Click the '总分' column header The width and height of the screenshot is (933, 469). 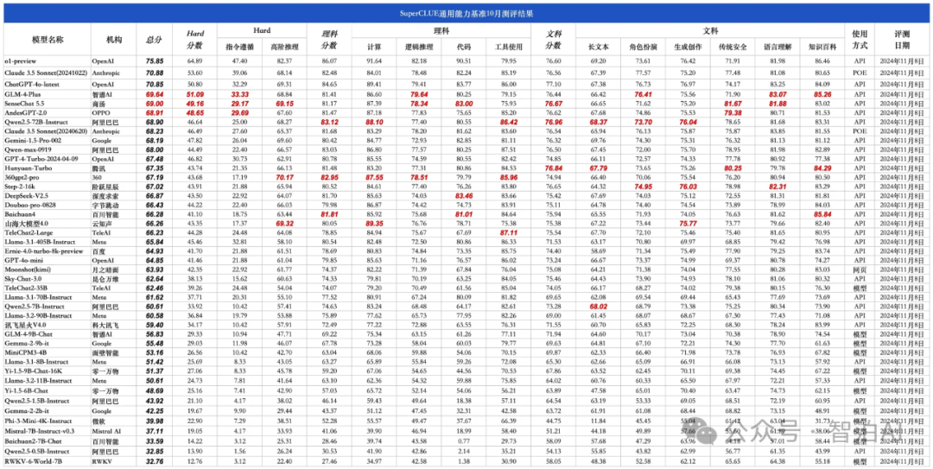[x=154, y=39]
